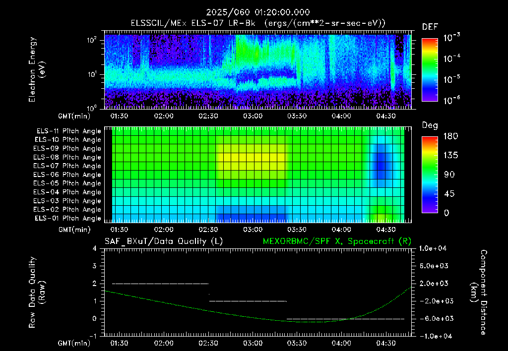Click the ELS-04 Pitch Angle row label
508x351 pixels.
[67, 192]
